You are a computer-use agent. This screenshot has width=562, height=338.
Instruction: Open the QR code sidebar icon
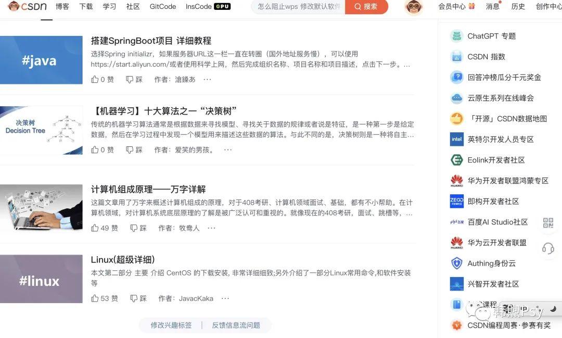(548, 222)
